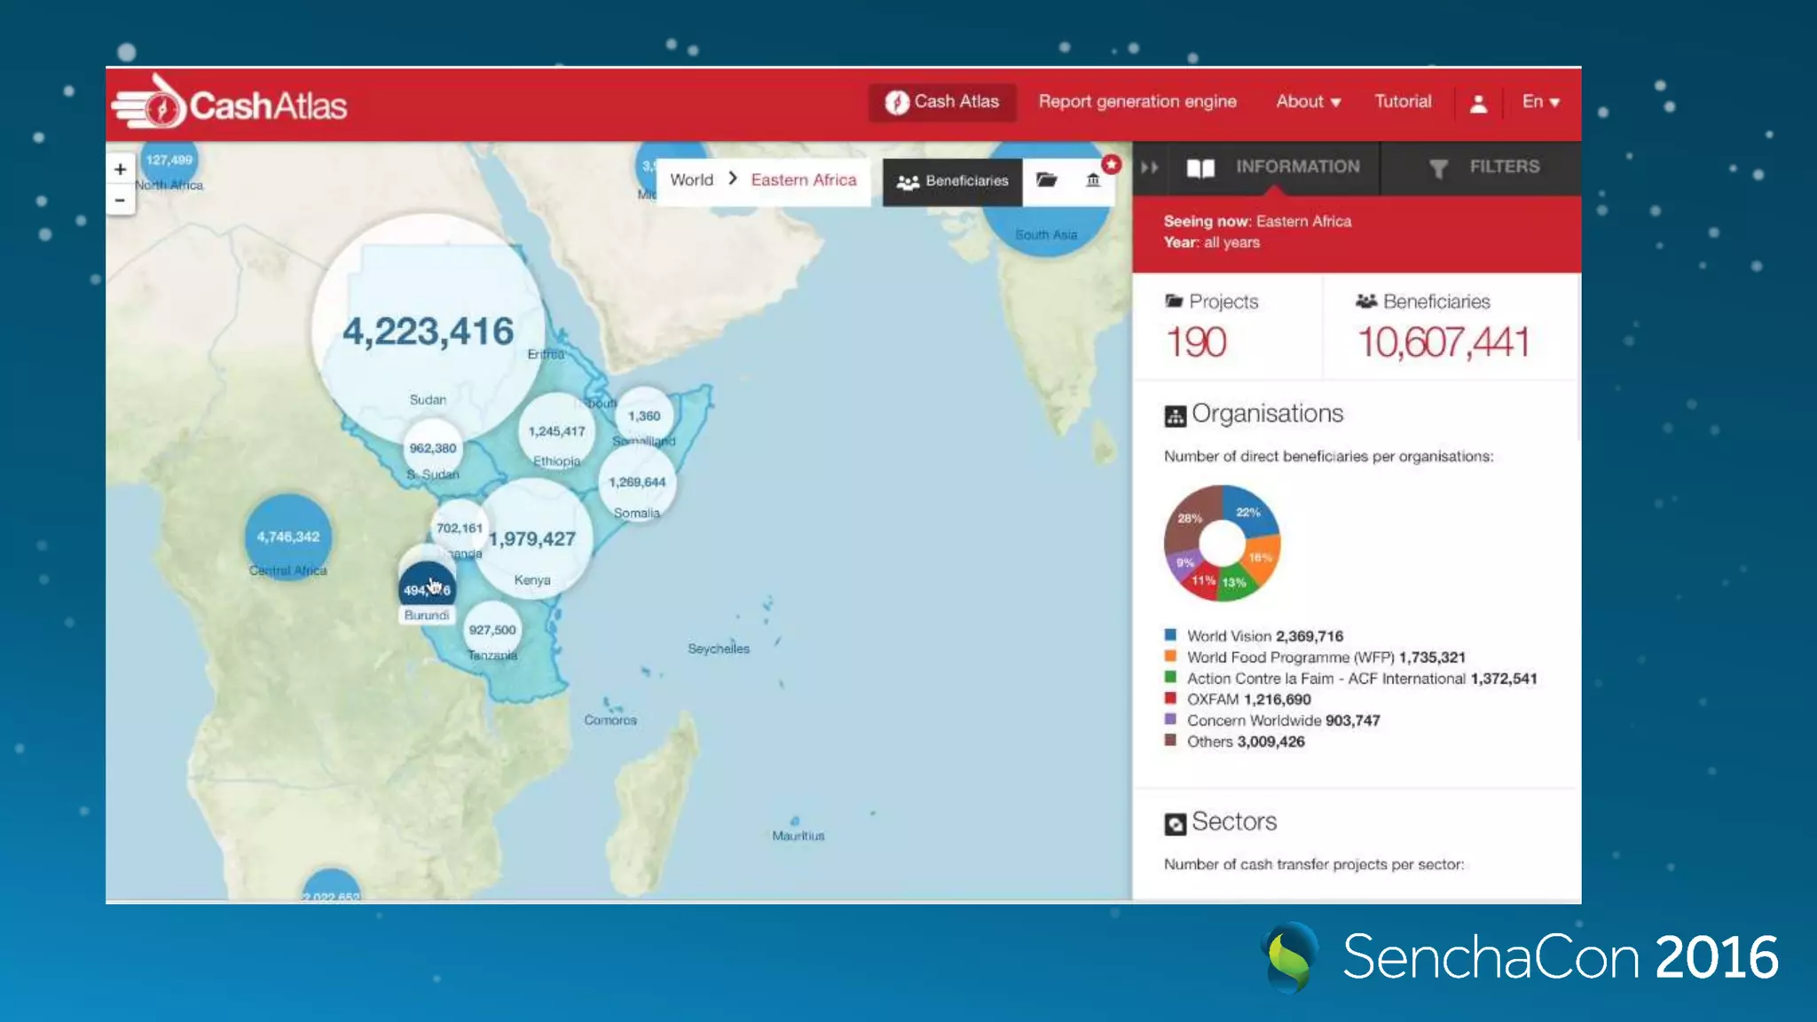Click breadcrumb chevron after World
The width and height of the screenshot is (1817, 1022).
[733, 179]
